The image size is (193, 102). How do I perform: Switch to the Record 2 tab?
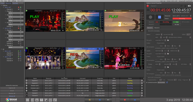[157, 28]
